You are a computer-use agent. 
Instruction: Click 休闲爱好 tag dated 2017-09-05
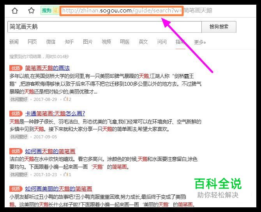pos(19,137)
